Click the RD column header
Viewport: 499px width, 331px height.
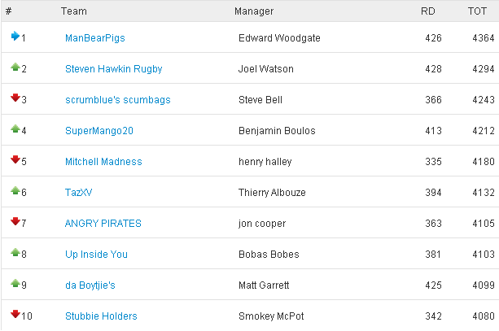pyautogui.click(x=427, y=11)
